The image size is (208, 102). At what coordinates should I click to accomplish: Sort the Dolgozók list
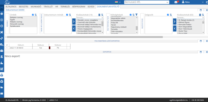[171, 15]
